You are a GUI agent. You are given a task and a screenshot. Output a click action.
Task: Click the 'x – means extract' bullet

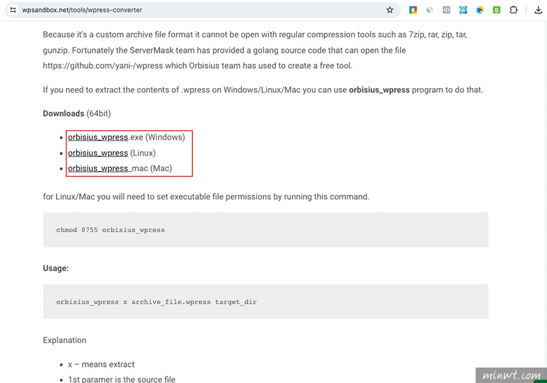click(101, 364)
